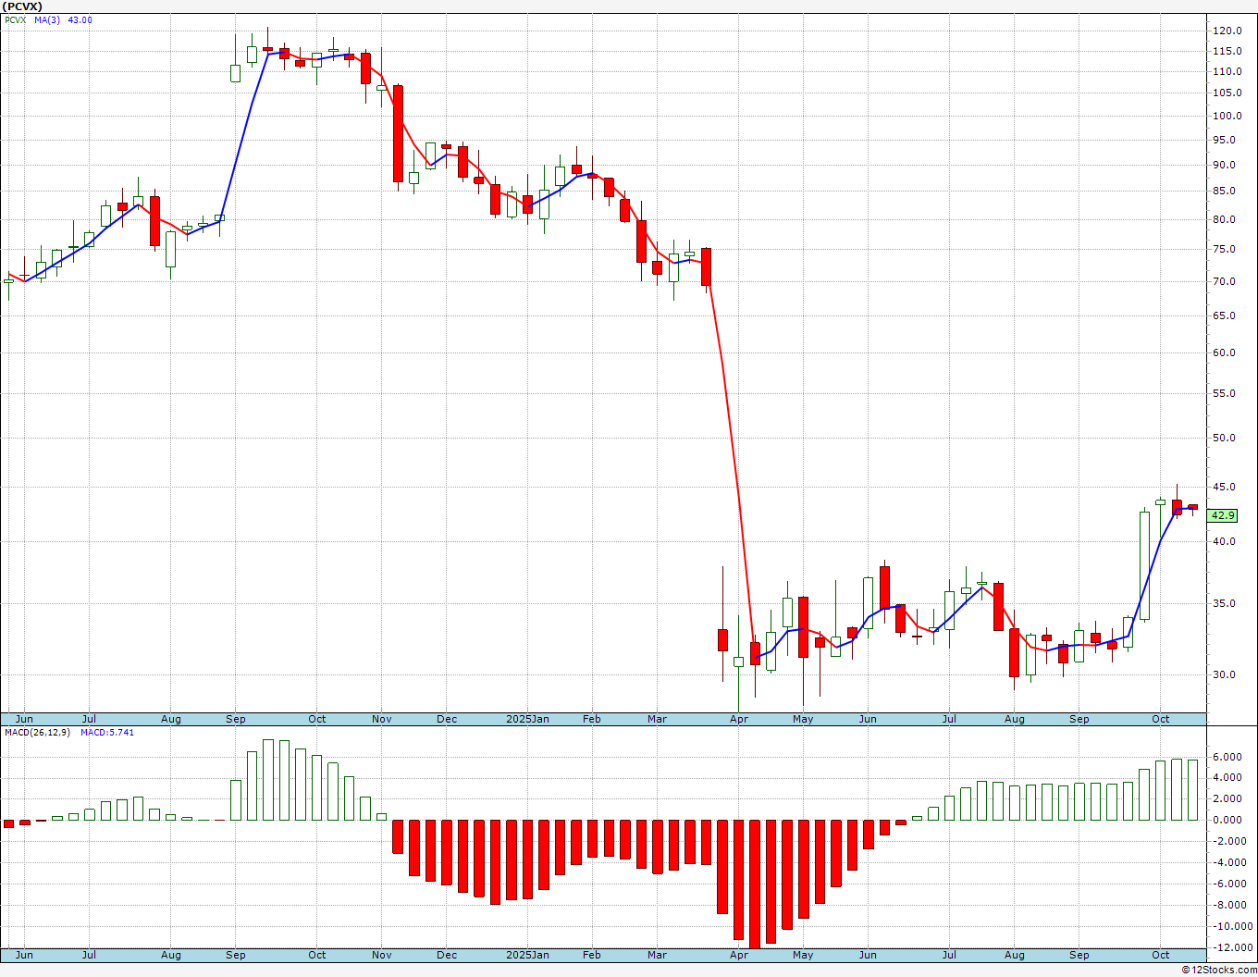Click 2025Jan on the price chart date axis
1258x977 pixels.
click(x=528, y=719)
